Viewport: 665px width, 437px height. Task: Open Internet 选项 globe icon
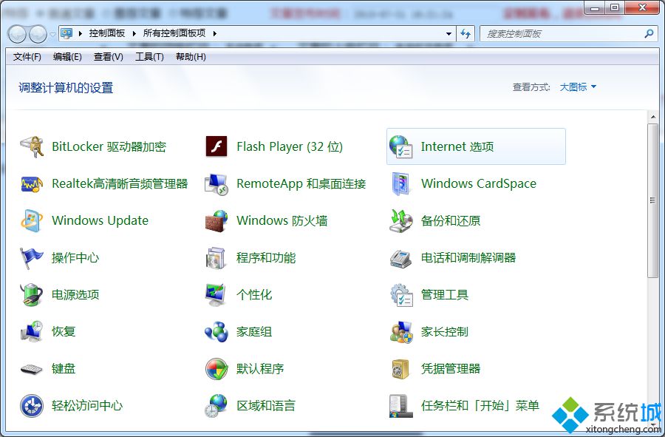[400, 147]
